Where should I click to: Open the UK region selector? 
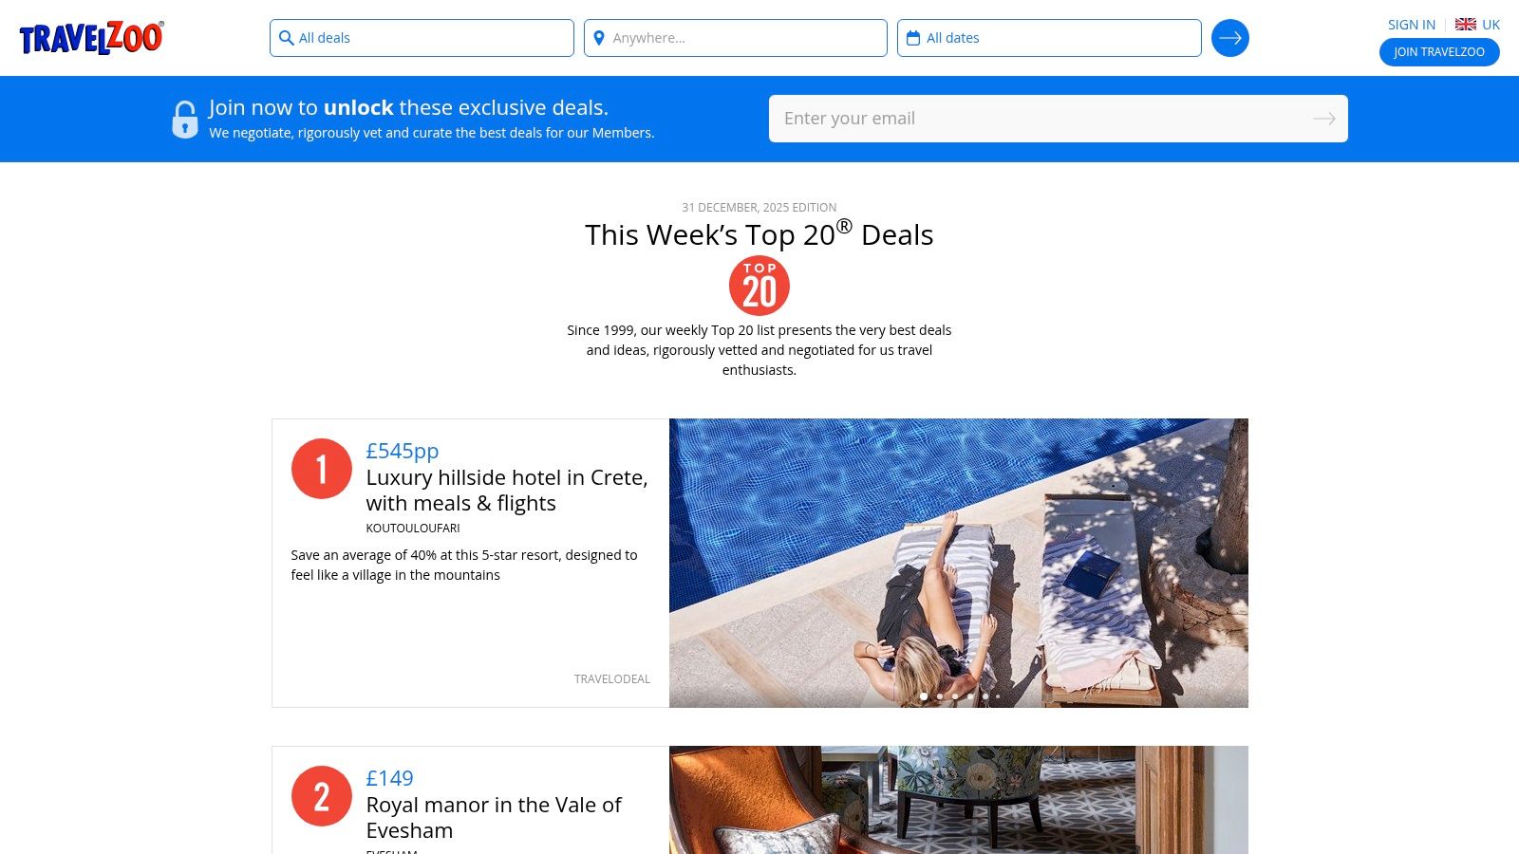click(x=1477, y=24)
